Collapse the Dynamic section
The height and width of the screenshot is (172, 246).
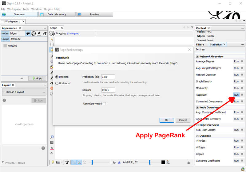tap(197, 136)
